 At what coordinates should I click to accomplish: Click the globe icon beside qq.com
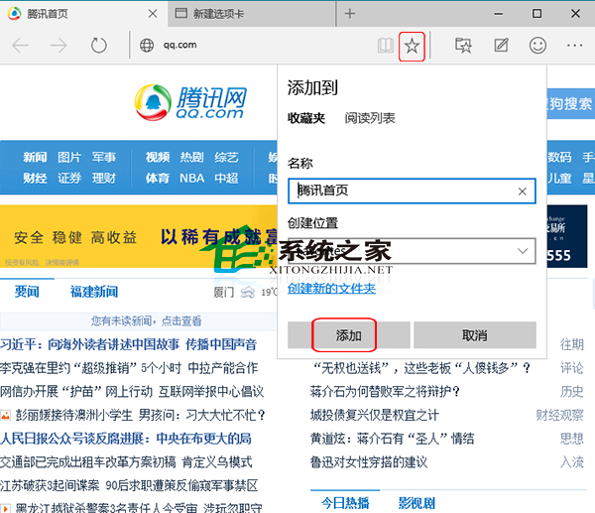(147, 46)
